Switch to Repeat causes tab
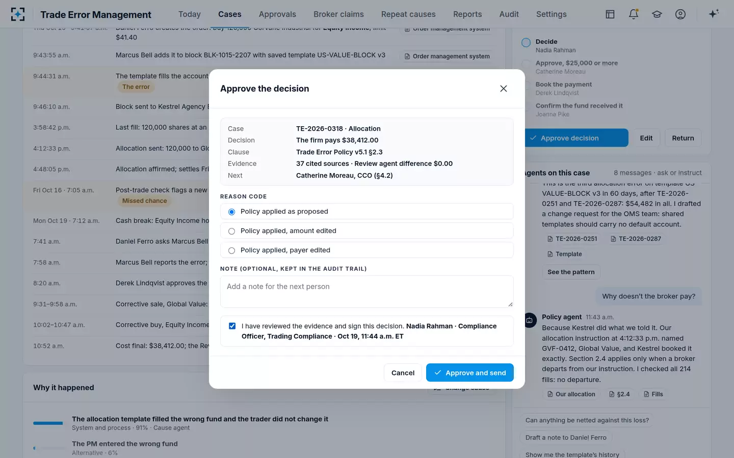This screenshot has height=458, width=734. (x=408, y=14)
